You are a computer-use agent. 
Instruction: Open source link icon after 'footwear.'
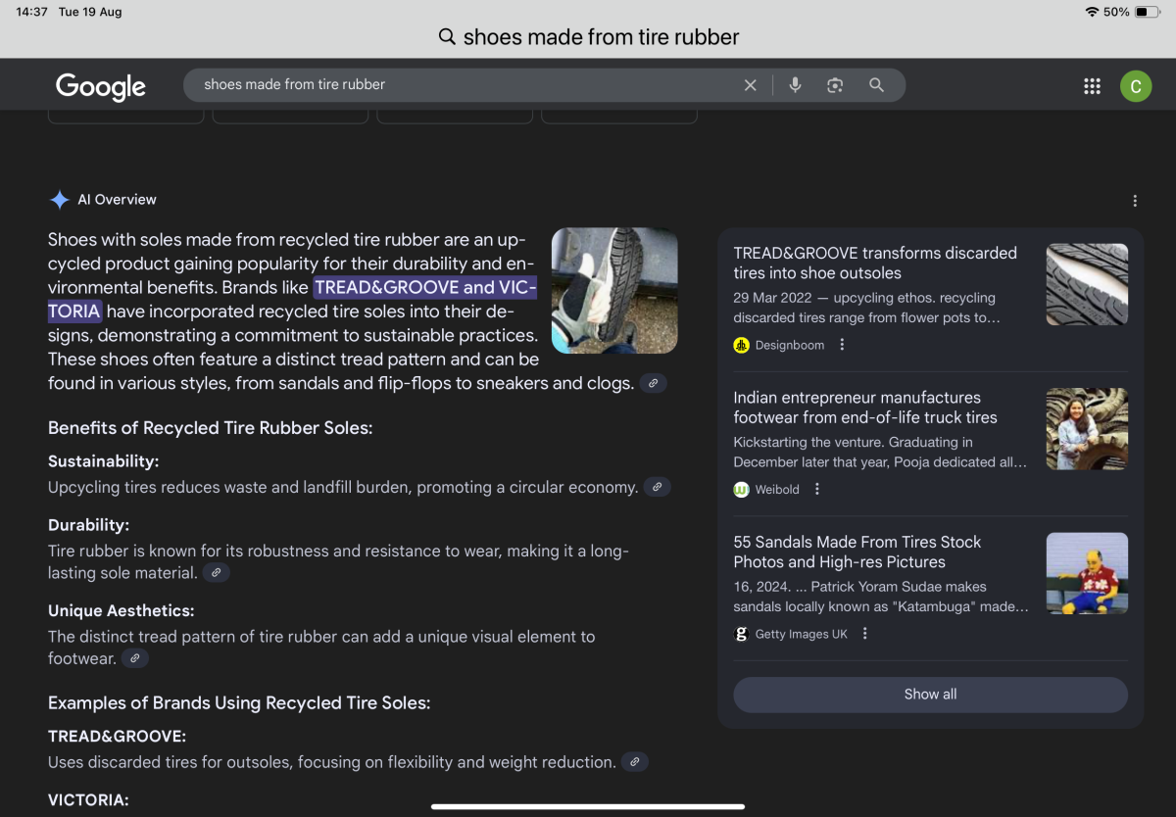(x=135, y=658)
